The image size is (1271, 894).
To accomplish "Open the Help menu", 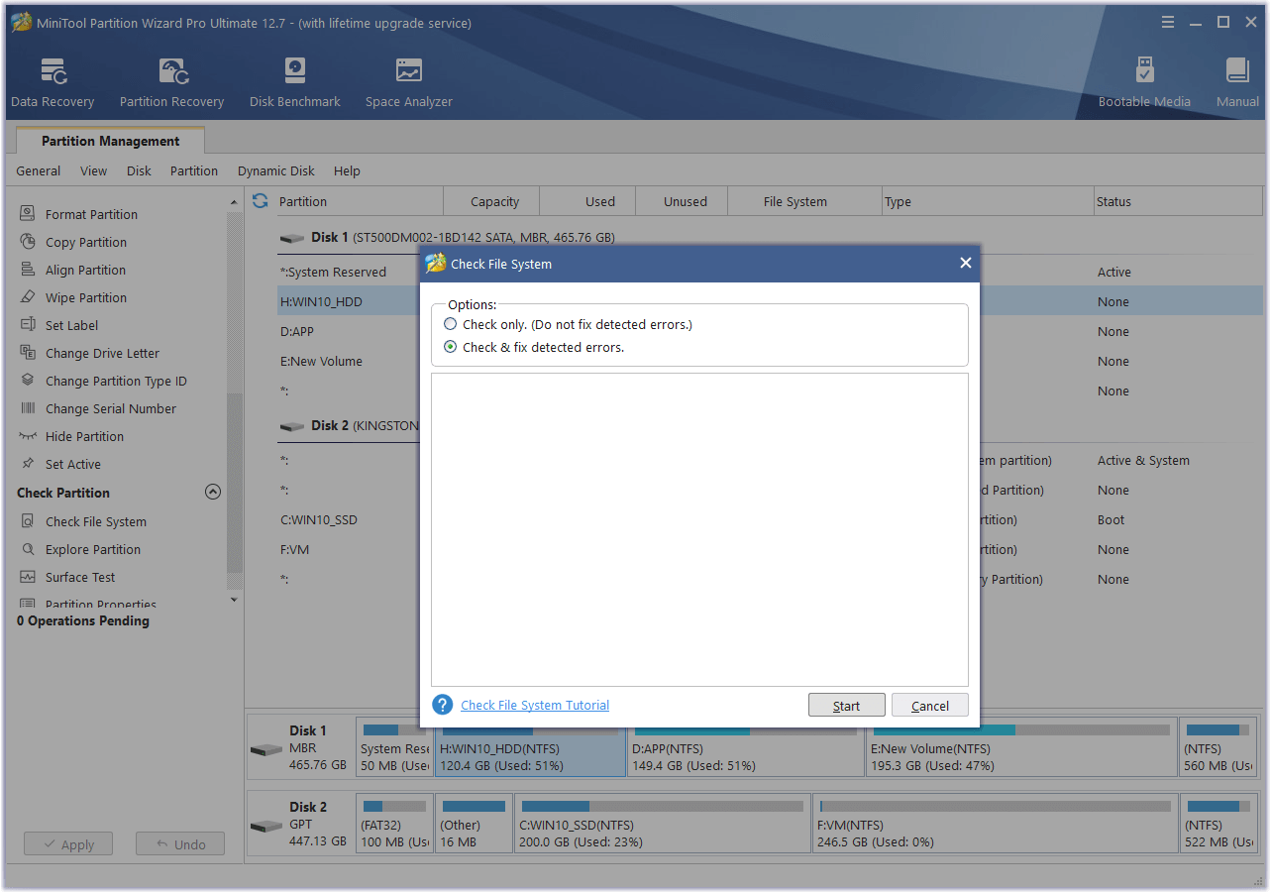I will (x=347, y=170).
